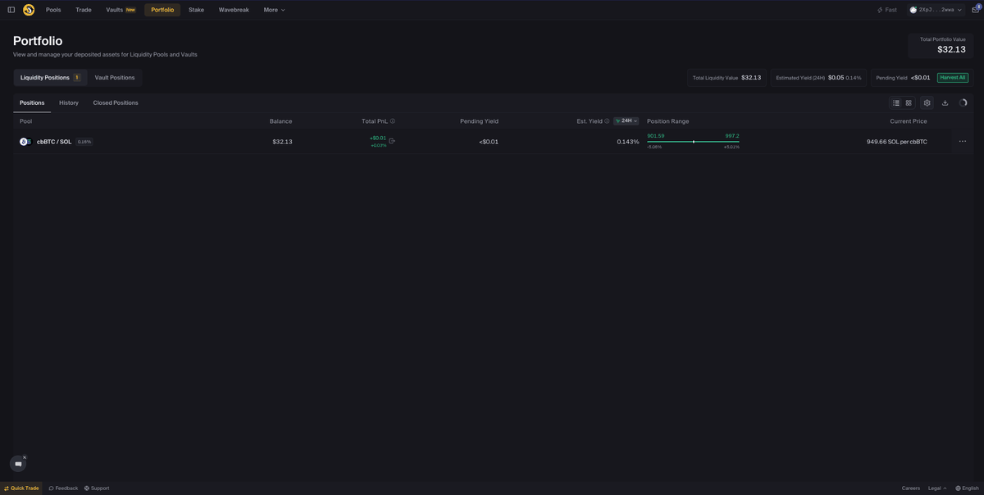Switch to grid view layout
Viewport: 984px width, 495px height.
[909, 103]
